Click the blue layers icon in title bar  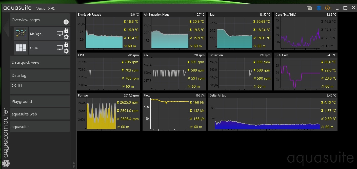(319, 8)
